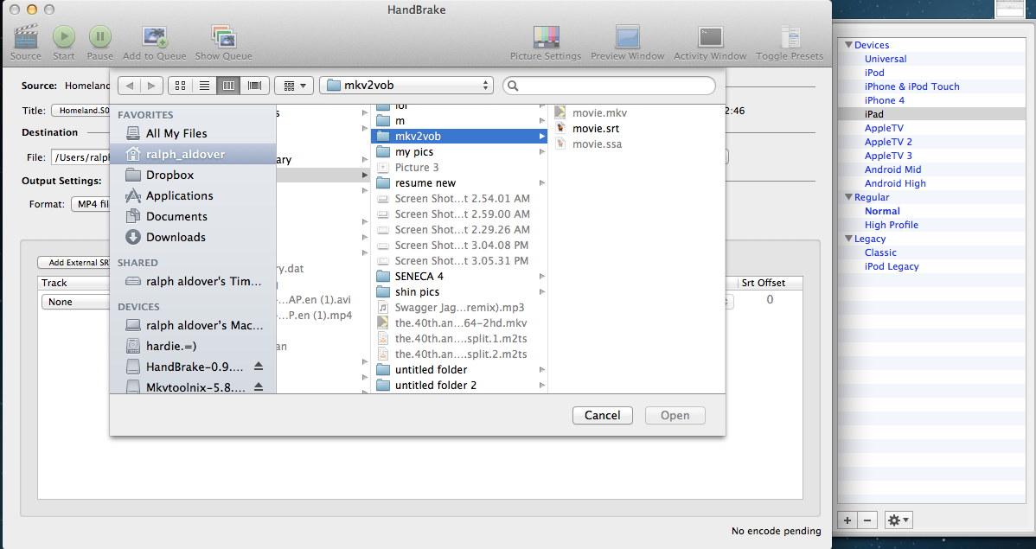Click the Toggle Presets toolbar icon
1036x549 pixels.
click(x=790, y=37)
